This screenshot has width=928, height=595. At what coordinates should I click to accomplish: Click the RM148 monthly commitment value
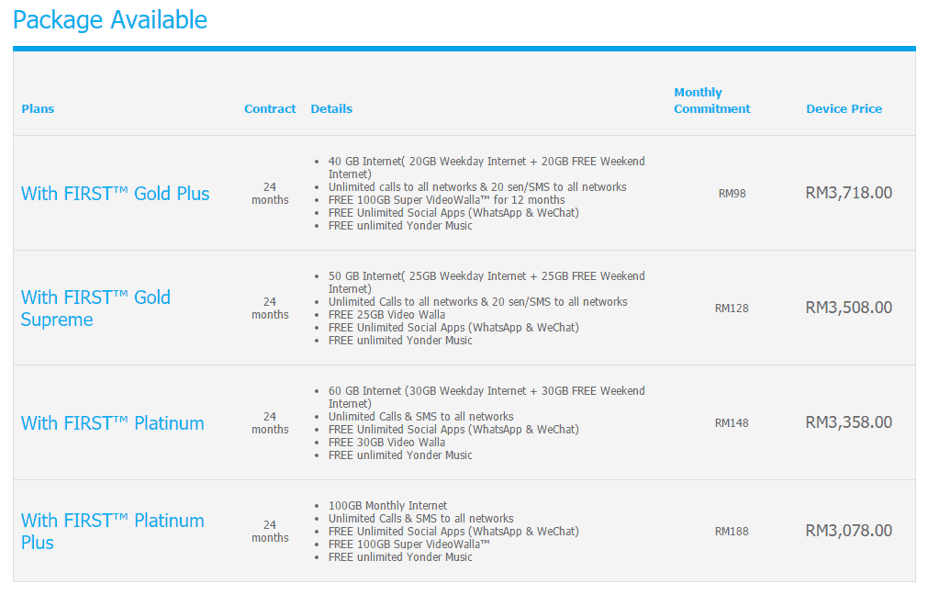click(732, 423)
